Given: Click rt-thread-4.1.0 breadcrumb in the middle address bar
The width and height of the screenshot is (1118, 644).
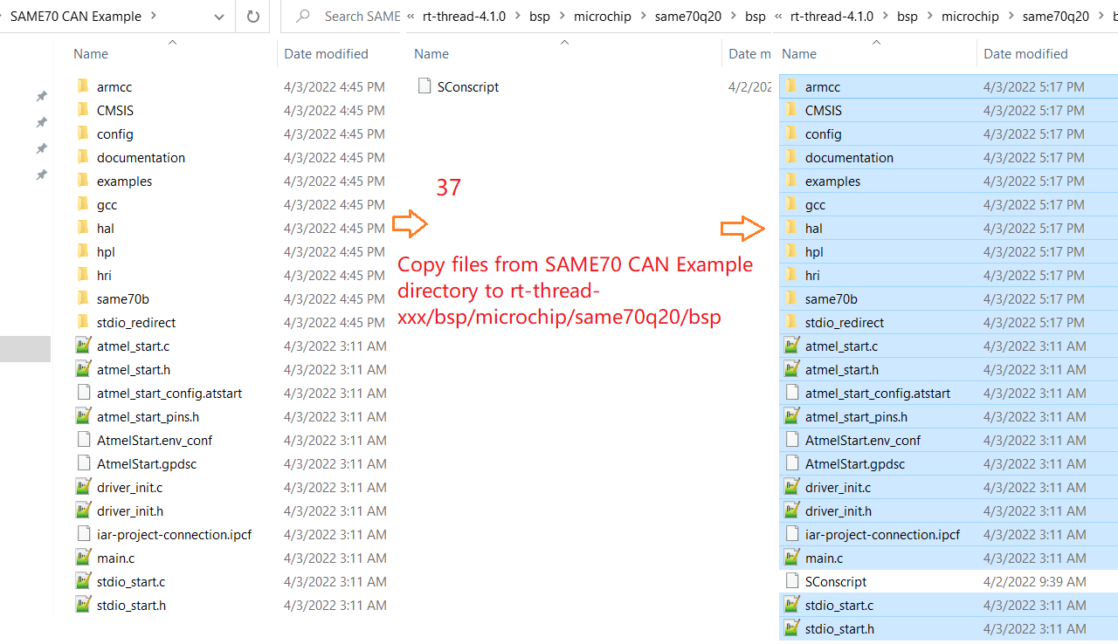Looking at the screenshot, I should pyautogui.click(x=464, y=17).
